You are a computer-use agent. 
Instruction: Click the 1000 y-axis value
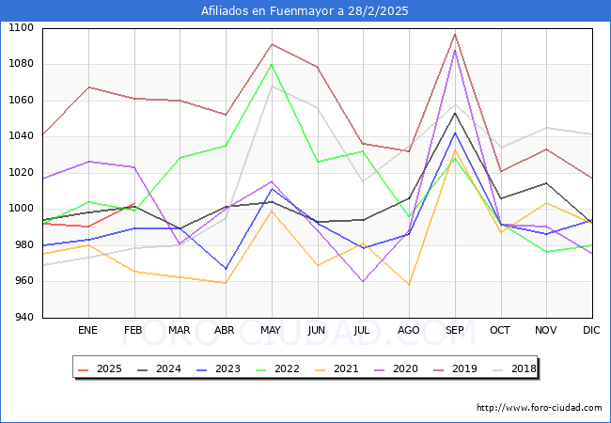tap(22, 209)
